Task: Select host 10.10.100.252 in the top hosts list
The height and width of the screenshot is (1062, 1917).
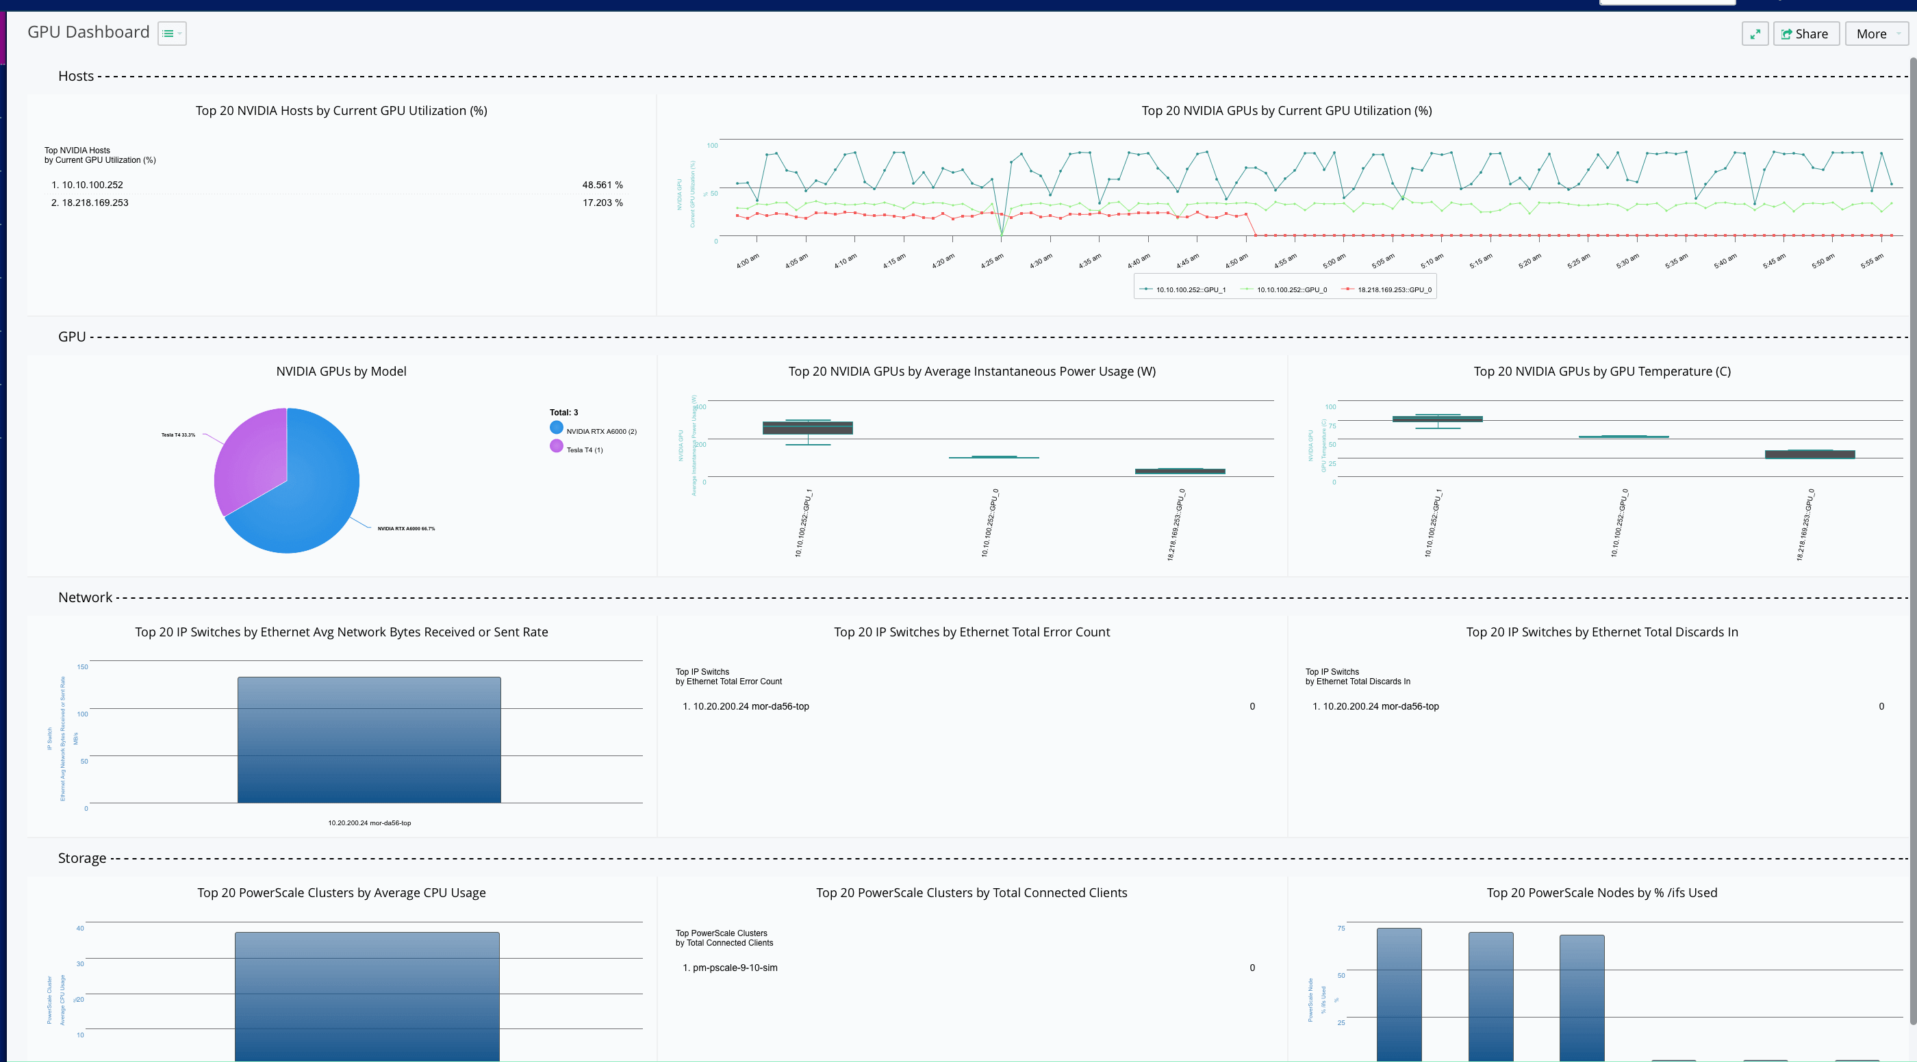Action: click(x=92, y=185)
